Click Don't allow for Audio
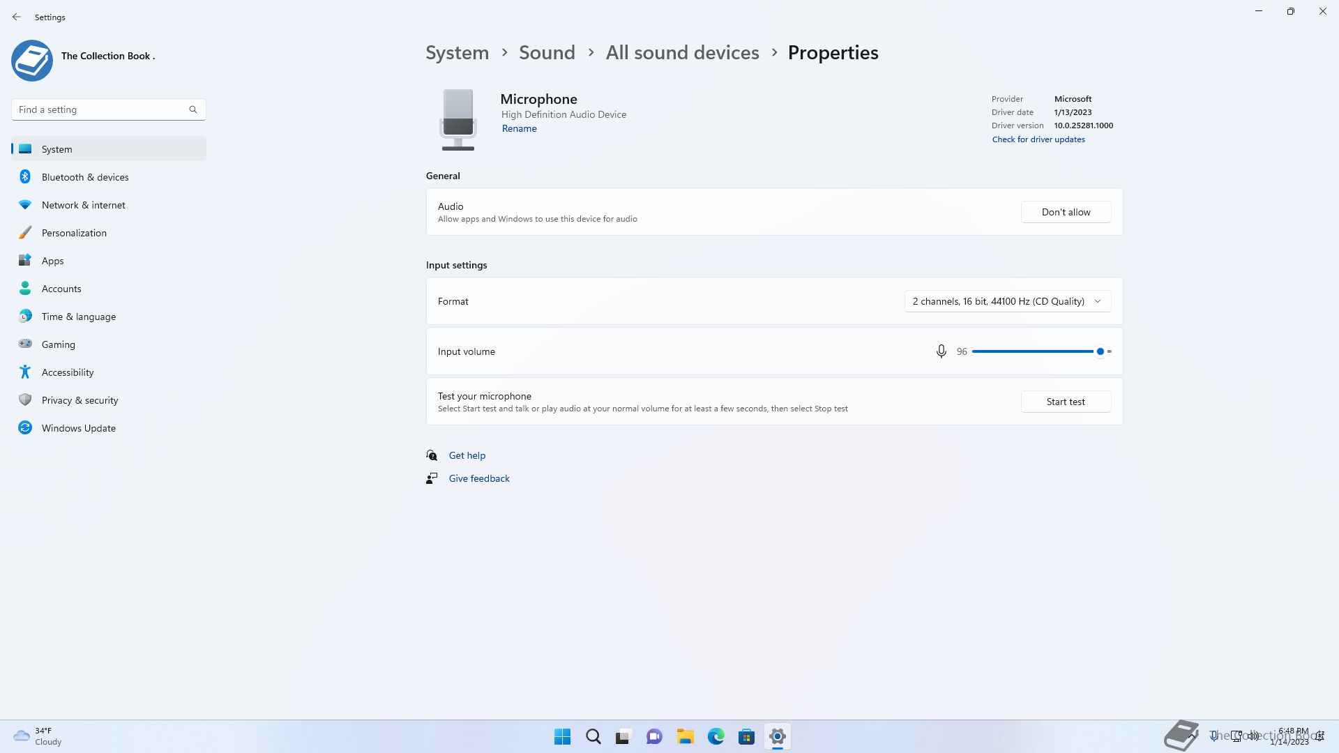Viewport: 1339px width, 753px height. coord(1066,212)
